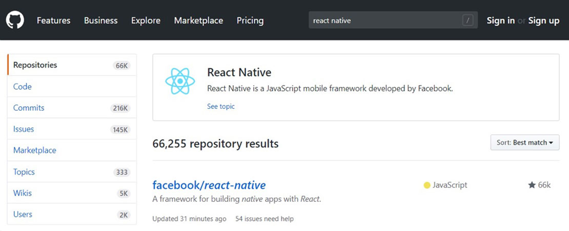Click the 2K users count badge

tap(124, 215)
